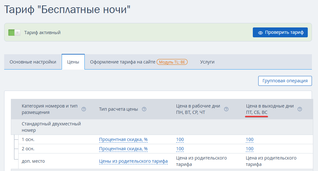Switch to 'Оформление тарифа на сайте' tab
Image resolution: width=318 pixels, height=171 pixels.
click(122, 62)
